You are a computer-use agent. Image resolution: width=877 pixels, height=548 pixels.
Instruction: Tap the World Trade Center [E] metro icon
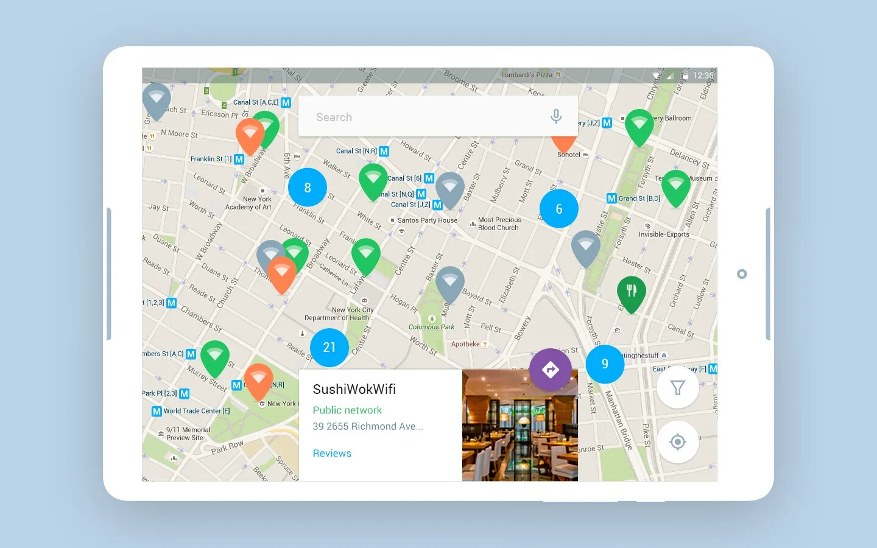point(157,411)
